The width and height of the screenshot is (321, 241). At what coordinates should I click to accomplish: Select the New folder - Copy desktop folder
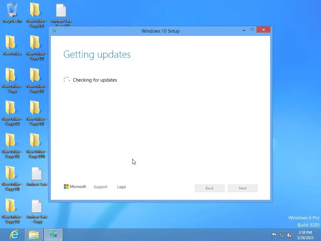[12, 80]
